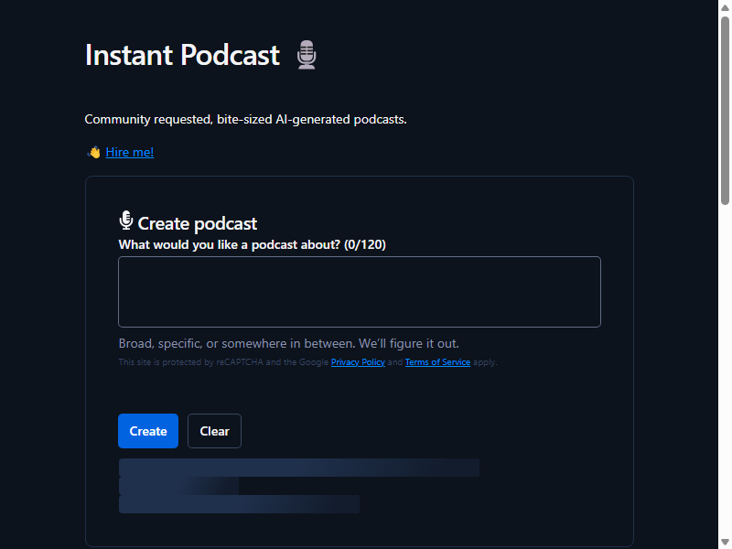Viewport: 732px width, 549px height.
Task: Click the longest loading placeholder bar
Action: click(x=299, y=468)
